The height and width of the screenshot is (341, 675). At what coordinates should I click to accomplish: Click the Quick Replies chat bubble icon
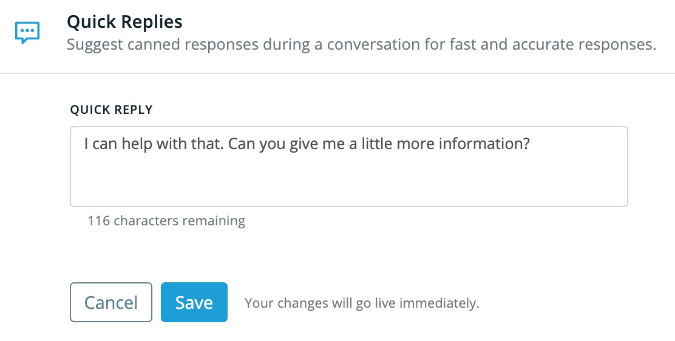pyautogui.click(x=27, y=33)
